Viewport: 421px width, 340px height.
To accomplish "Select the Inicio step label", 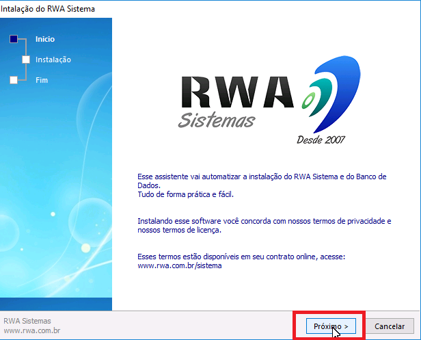I will pos(45,39).
